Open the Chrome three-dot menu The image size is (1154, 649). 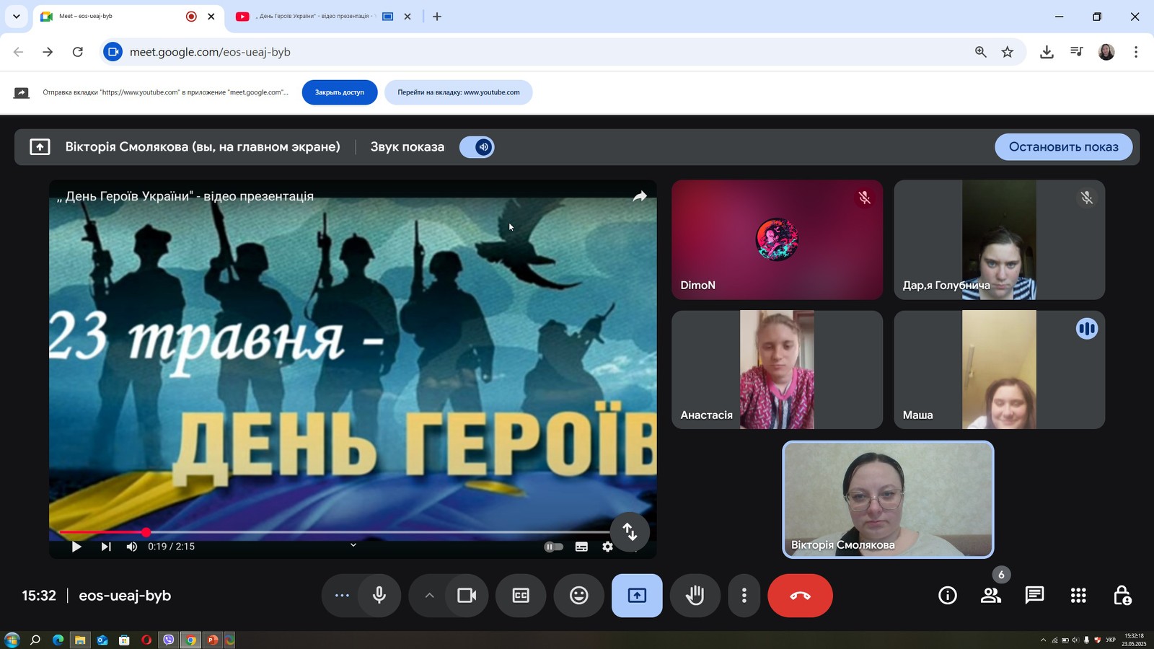(1136, 52)
